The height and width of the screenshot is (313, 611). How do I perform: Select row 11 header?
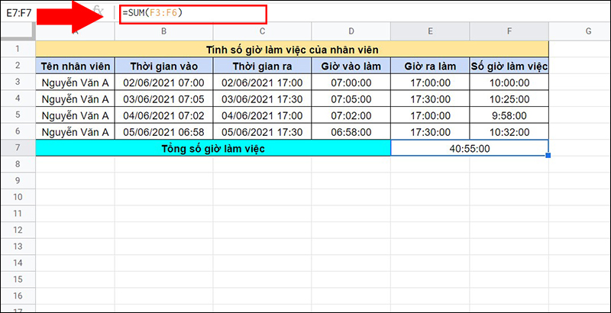[18, 214]
